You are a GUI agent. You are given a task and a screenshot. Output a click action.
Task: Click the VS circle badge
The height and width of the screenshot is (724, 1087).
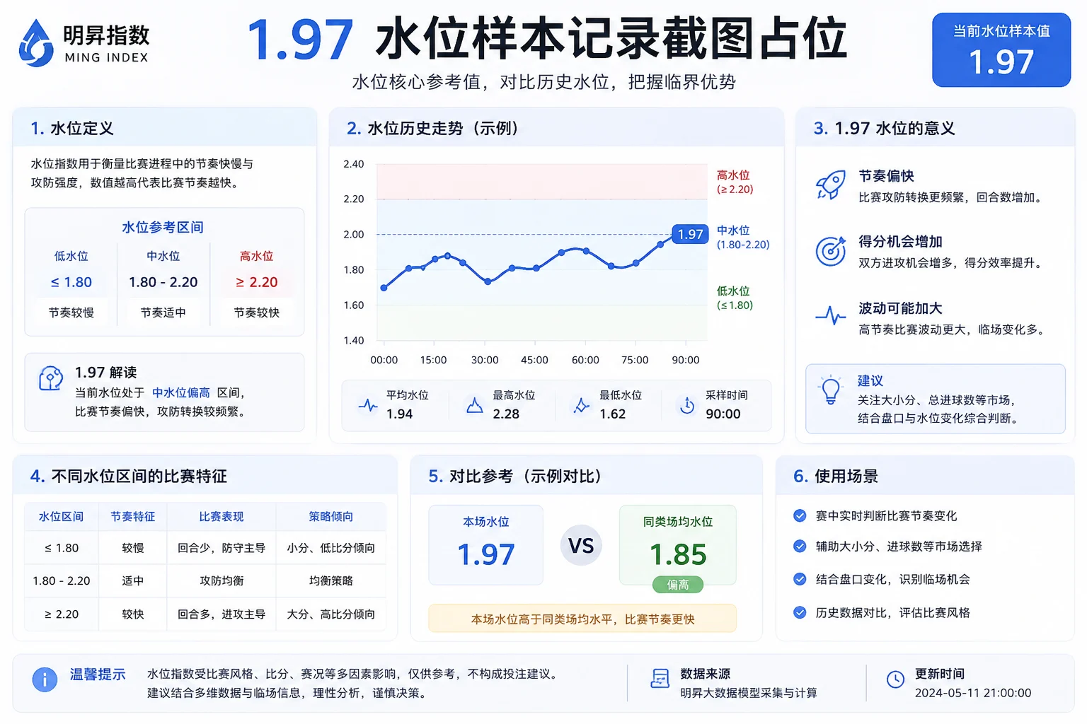tap(581, 545)
